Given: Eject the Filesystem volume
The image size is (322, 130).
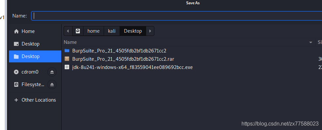Looking at the screenshot, I should pyautogui.click(x=52, y=84).
